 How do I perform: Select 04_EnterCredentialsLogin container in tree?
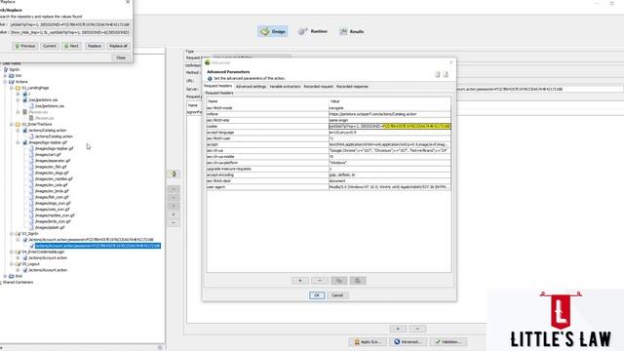(43, 252)
